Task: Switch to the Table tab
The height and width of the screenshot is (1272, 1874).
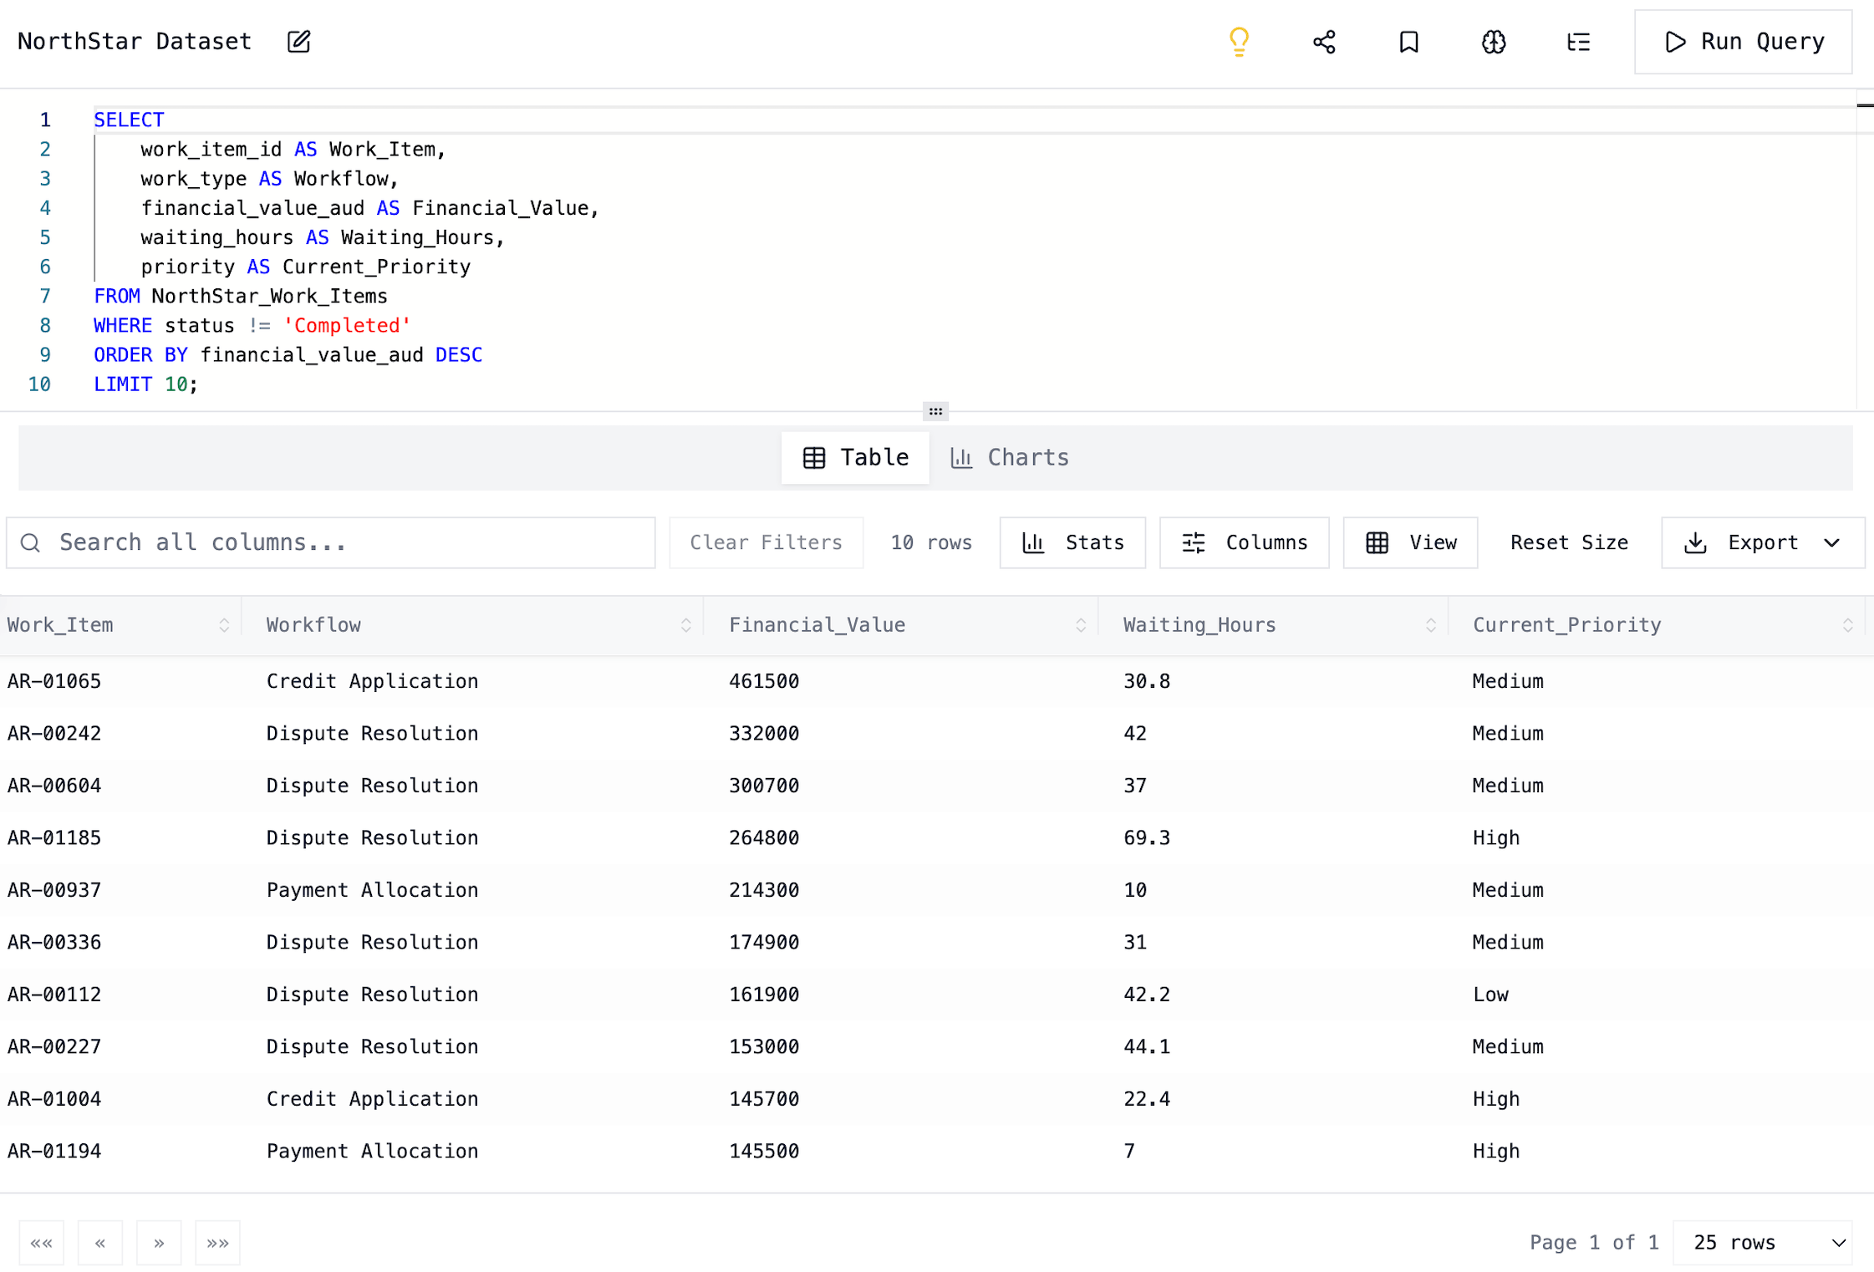Action: click(855, 458)
